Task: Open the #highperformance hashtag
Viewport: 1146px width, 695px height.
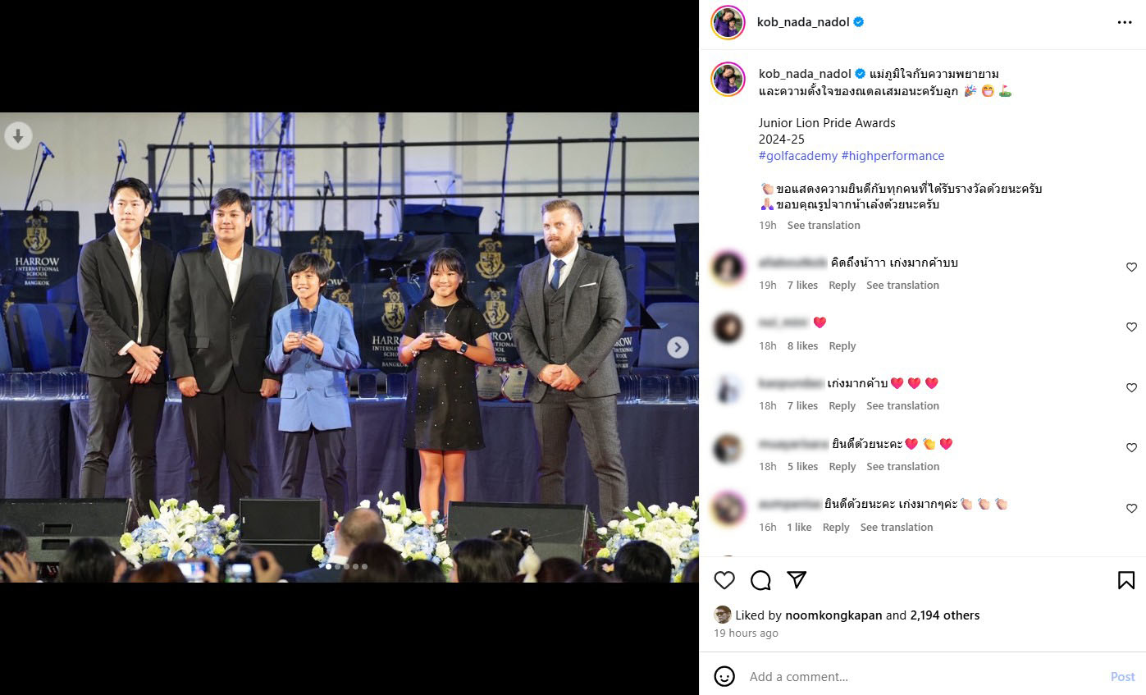Action: (893, 156)
